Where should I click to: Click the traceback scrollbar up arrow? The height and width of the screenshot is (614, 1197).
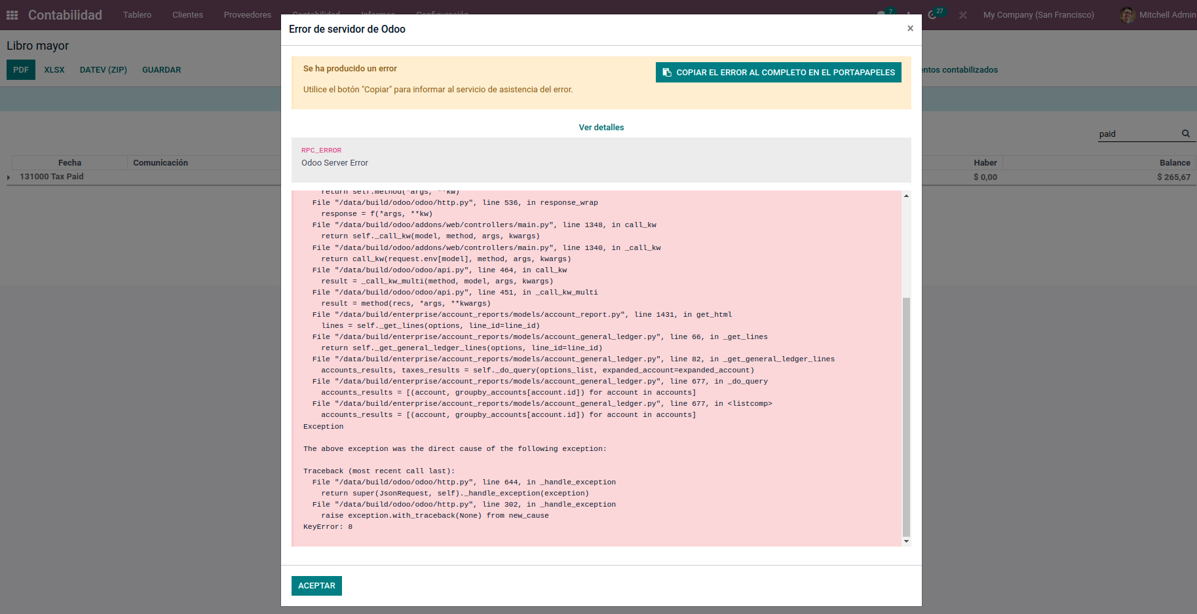[x=906, y=196]
